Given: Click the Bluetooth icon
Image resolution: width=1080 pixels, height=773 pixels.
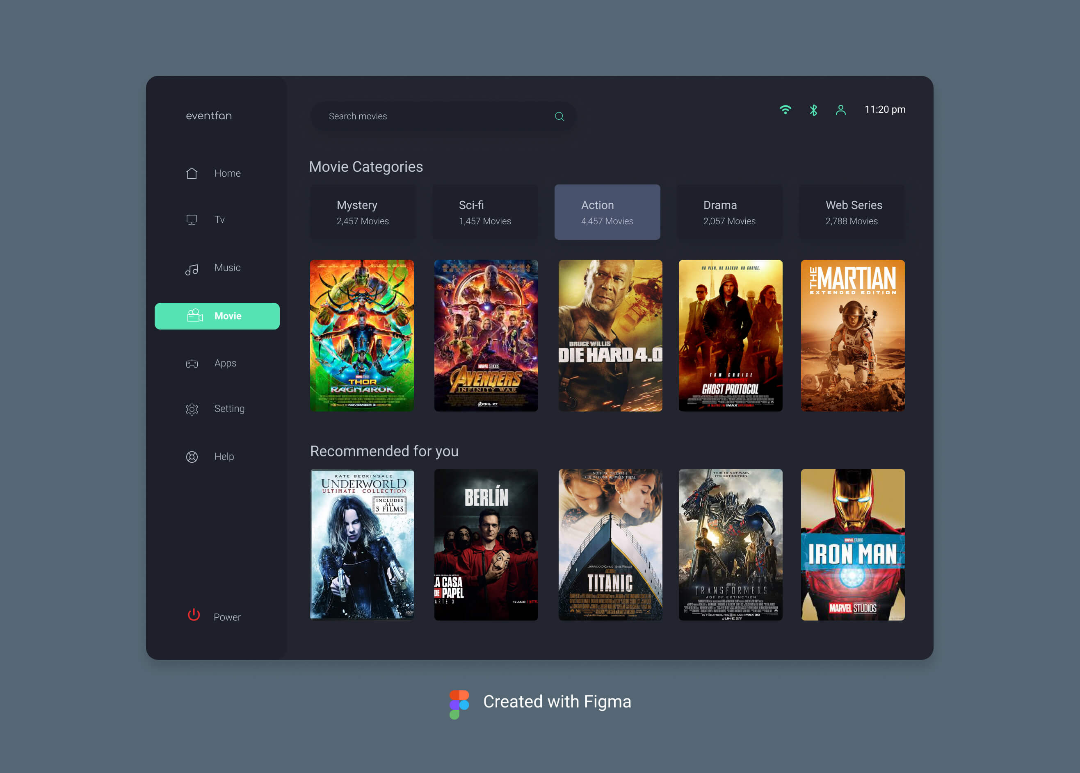Looking at the screenshot, I should [813, 110].
